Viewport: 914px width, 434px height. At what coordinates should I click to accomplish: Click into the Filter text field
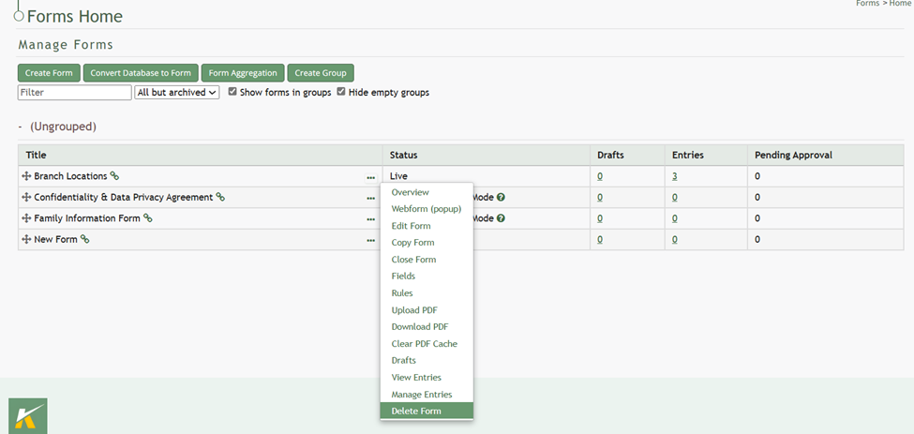pyautogui.click(x=74, y=93)
